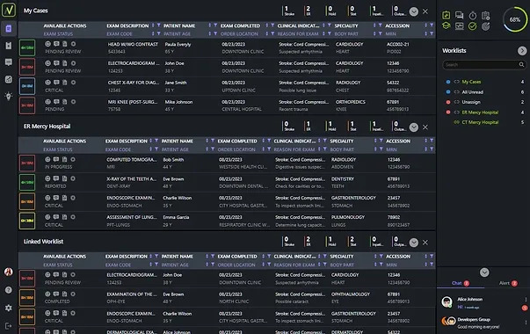Viewport: 530px width, 334px height.
Task: Open the Exam Description filter in My Cases
Action: [158, 25]
